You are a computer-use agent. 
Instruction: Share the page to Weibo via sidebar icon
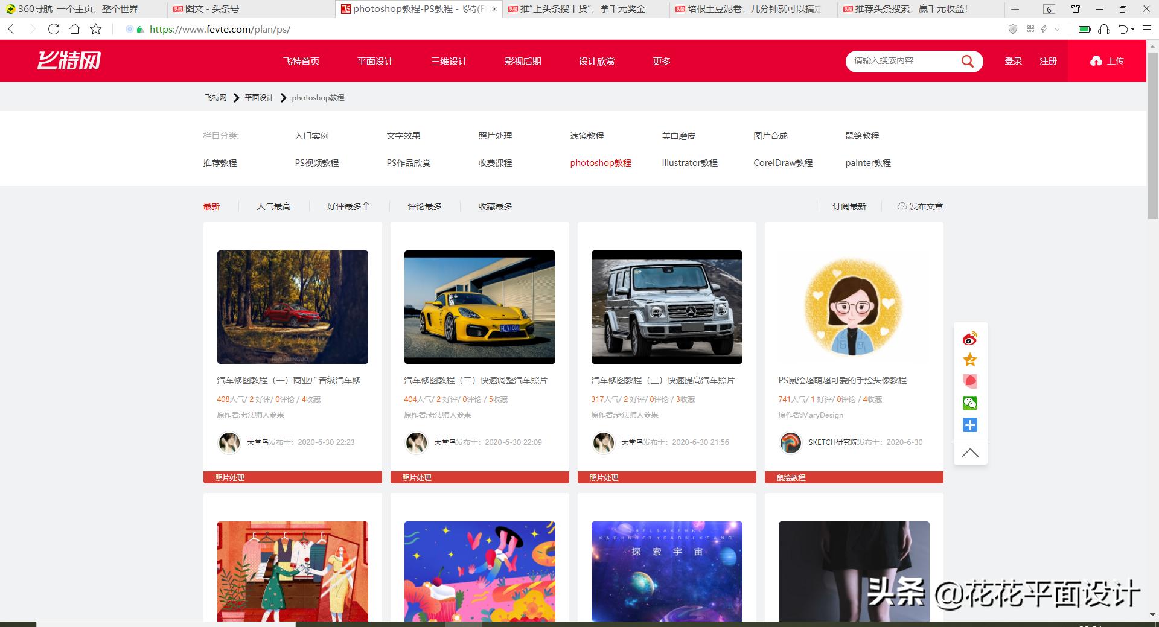click(970, 338)
